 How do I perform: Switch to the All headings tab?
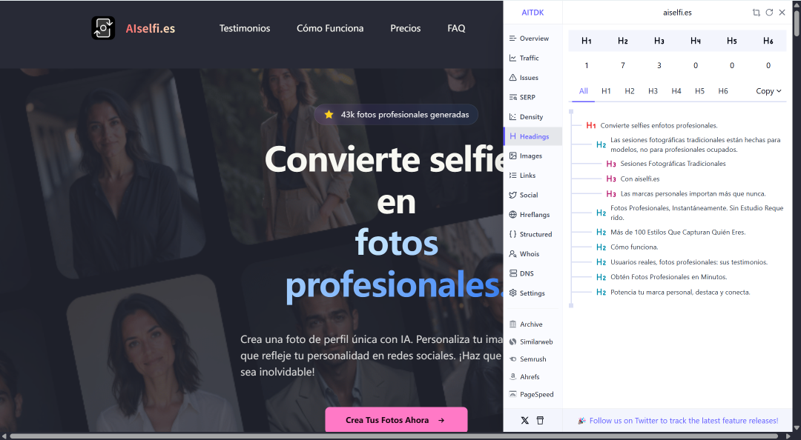584,91
